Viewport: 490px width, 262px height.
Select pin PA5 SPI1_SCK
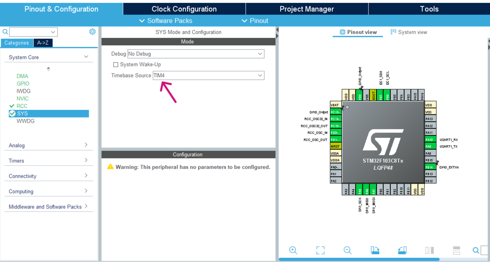(360, 190)
